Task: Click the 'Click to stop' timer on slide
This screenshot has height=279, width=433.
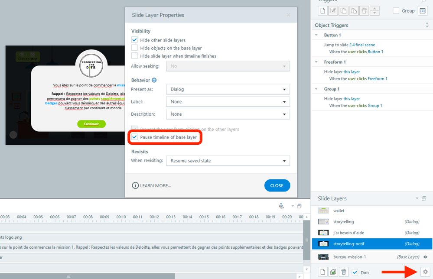Action: 28,57
